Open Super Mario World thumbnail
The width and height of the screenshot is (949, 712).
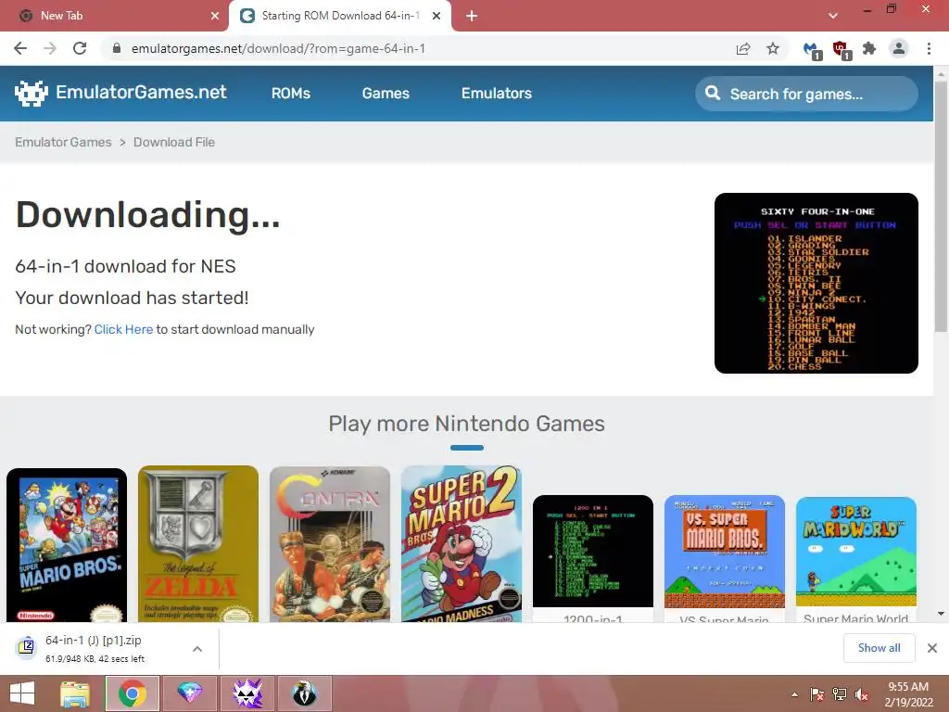(x=855, y=552)
